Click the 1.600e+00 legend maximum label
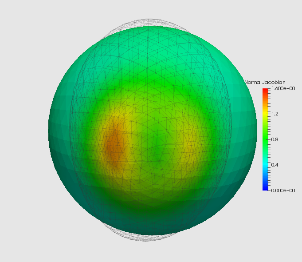 (x=283, y=88)
